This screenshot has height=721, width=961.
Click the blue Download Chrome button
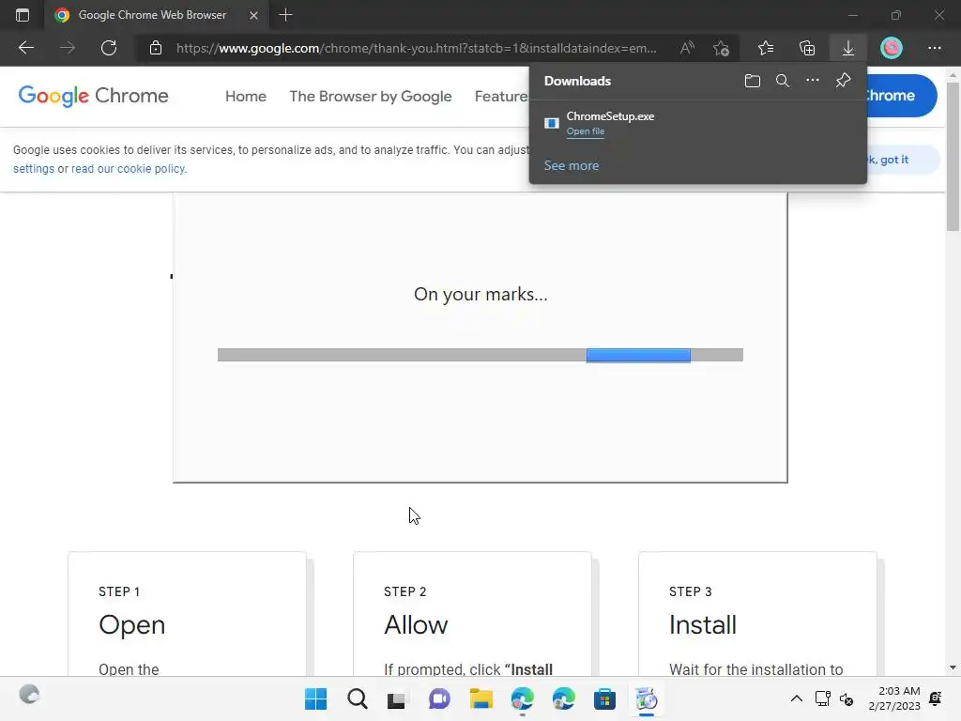pyautogui.click(x=901, y=96)
